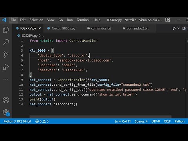Click line number 14 in the gutter
The width and height of the screenshot is (188, 141).
[21, 104]
